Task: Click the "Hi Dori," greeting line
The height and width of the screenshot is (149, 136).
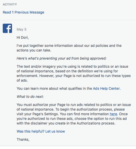Action: pyautogui.click(x=23, y=38)
